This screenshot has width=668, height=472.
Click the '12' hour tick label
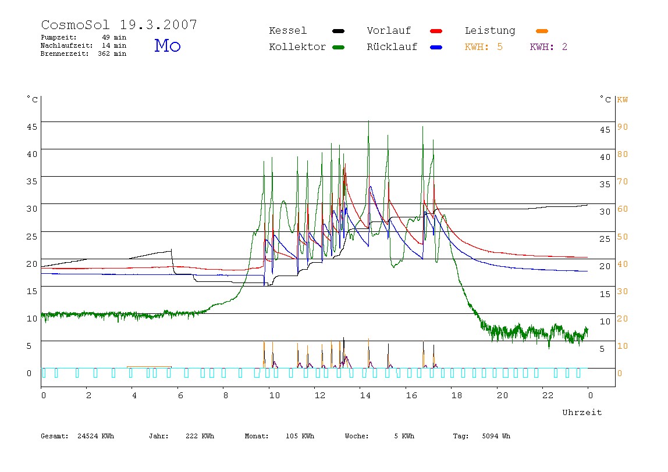320,395
